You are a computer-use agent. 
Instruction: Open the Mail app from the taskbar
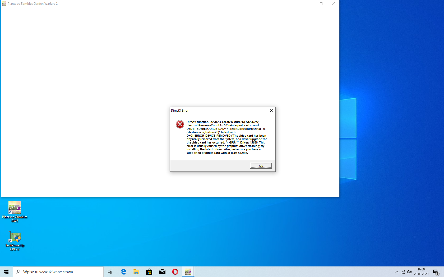(x=162, y=272)
